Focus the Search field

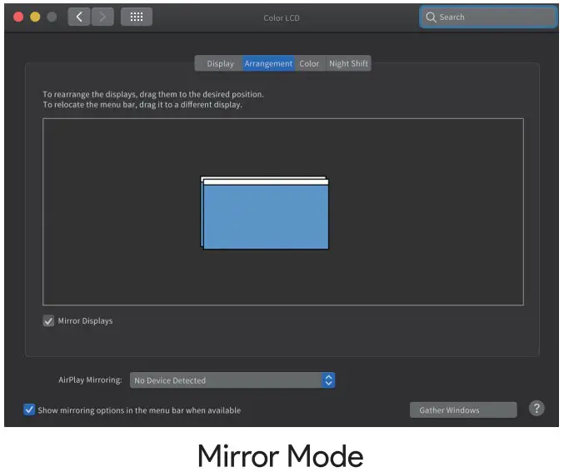coord(488,17)
